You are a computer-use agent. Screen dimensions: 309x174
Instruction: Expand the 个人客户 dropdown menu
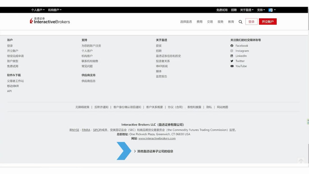tap(38, 10)
